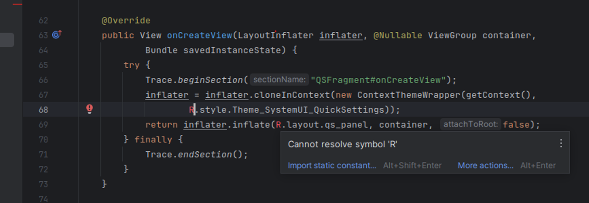
Task: Click the onCreateView method name
Action: [200, 35]
